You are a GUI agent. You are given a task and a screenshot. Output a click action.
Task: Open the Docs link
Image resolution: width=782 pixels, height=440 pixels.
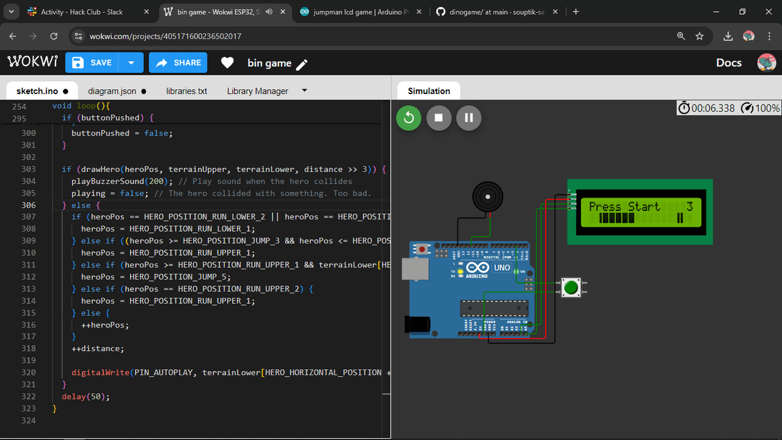[728, 63]
